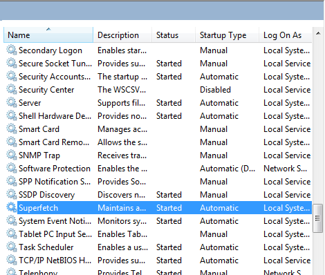Sort by the Description column header

[x=122, y=35]
